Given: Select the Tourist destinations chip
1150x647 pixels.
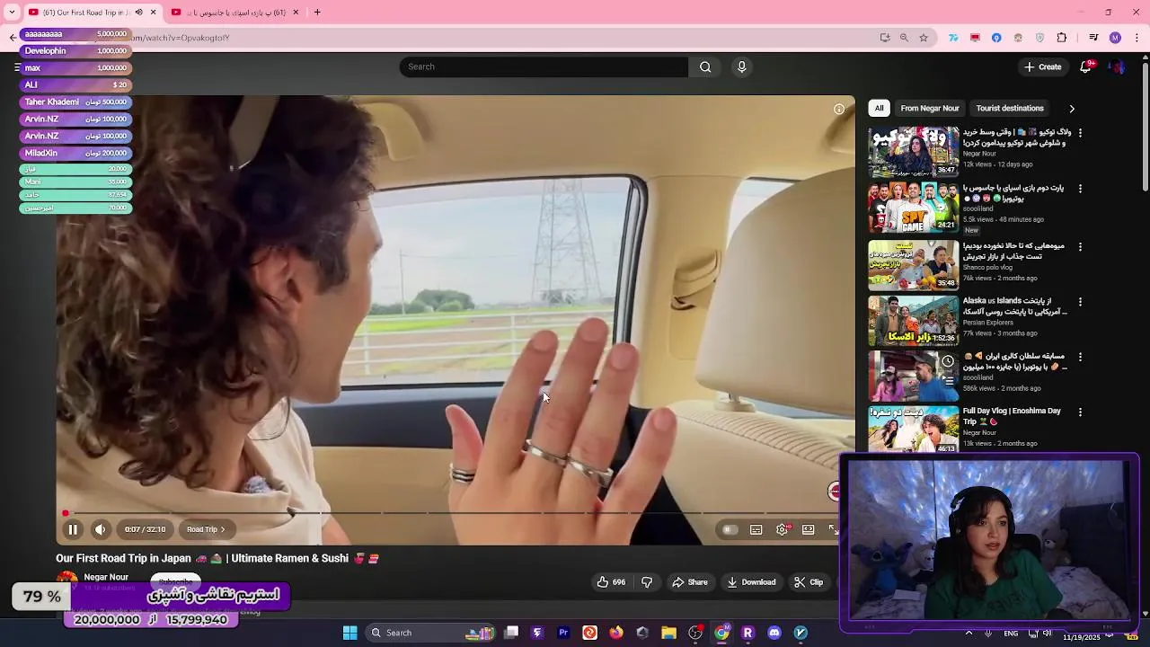Looking at the screenshot, I should coord(1010,108).
